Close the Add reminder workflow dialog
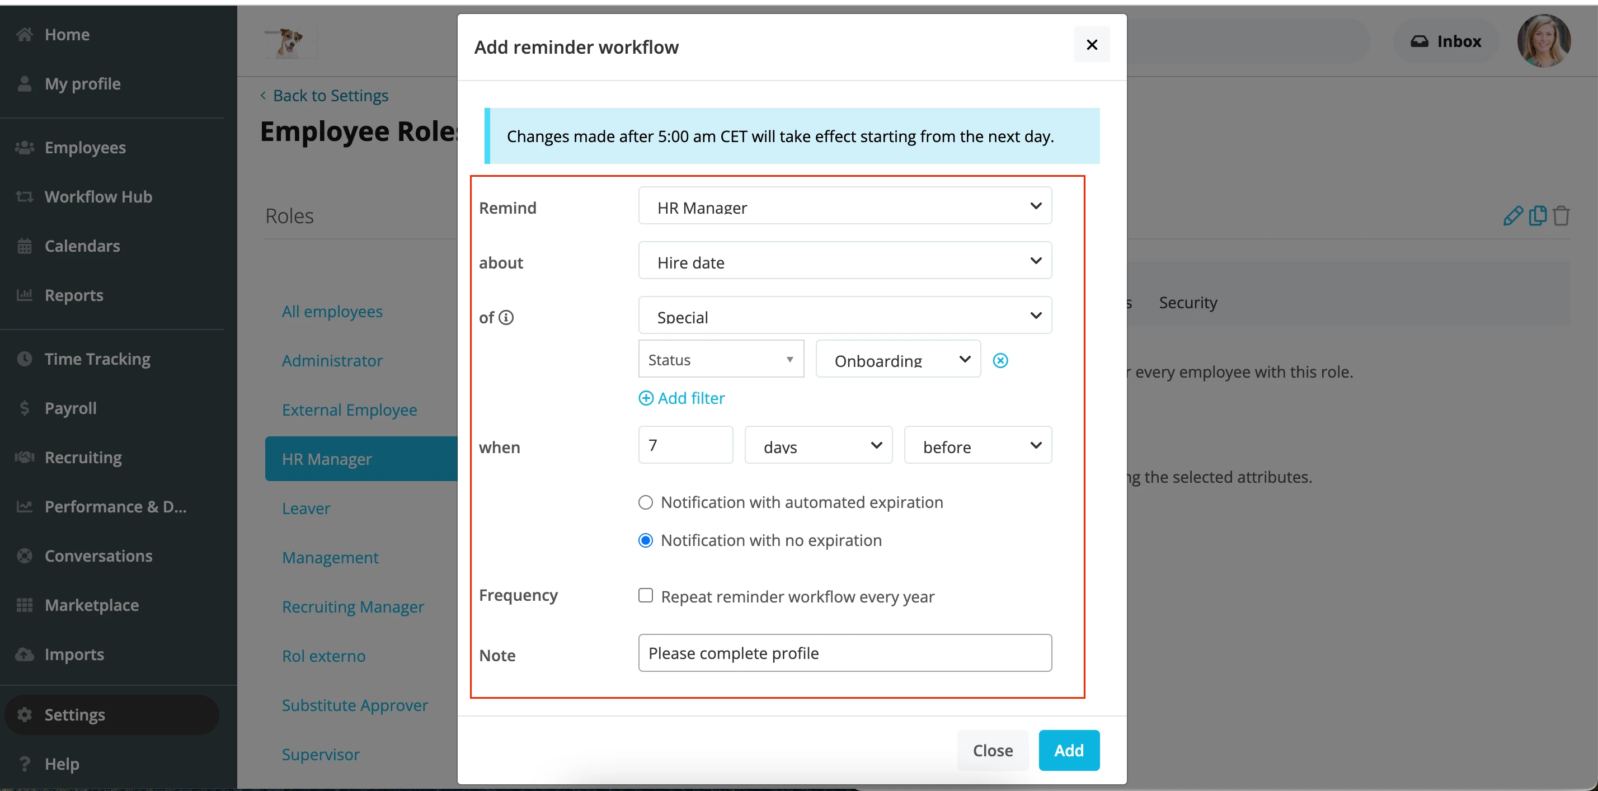This screenshot has height=791, width=1598. point(1092,45)
